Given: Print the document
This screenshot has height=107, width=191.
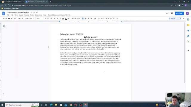Looking at the screenshot, I should point(9,18).
